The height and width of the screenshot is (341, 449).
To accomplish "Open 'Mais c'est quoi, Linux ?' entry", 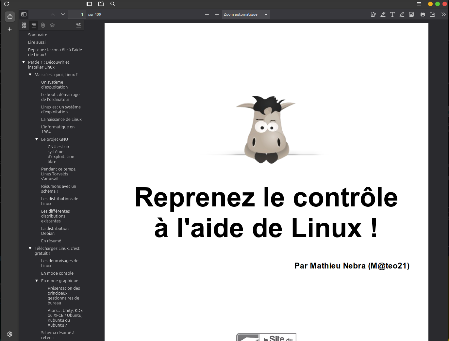I will pos(56,75).
